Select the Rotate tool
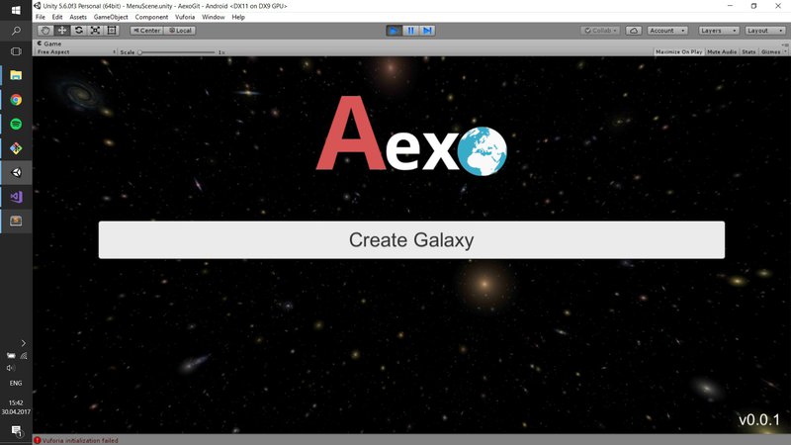791x445 pixels. (78, 31)
